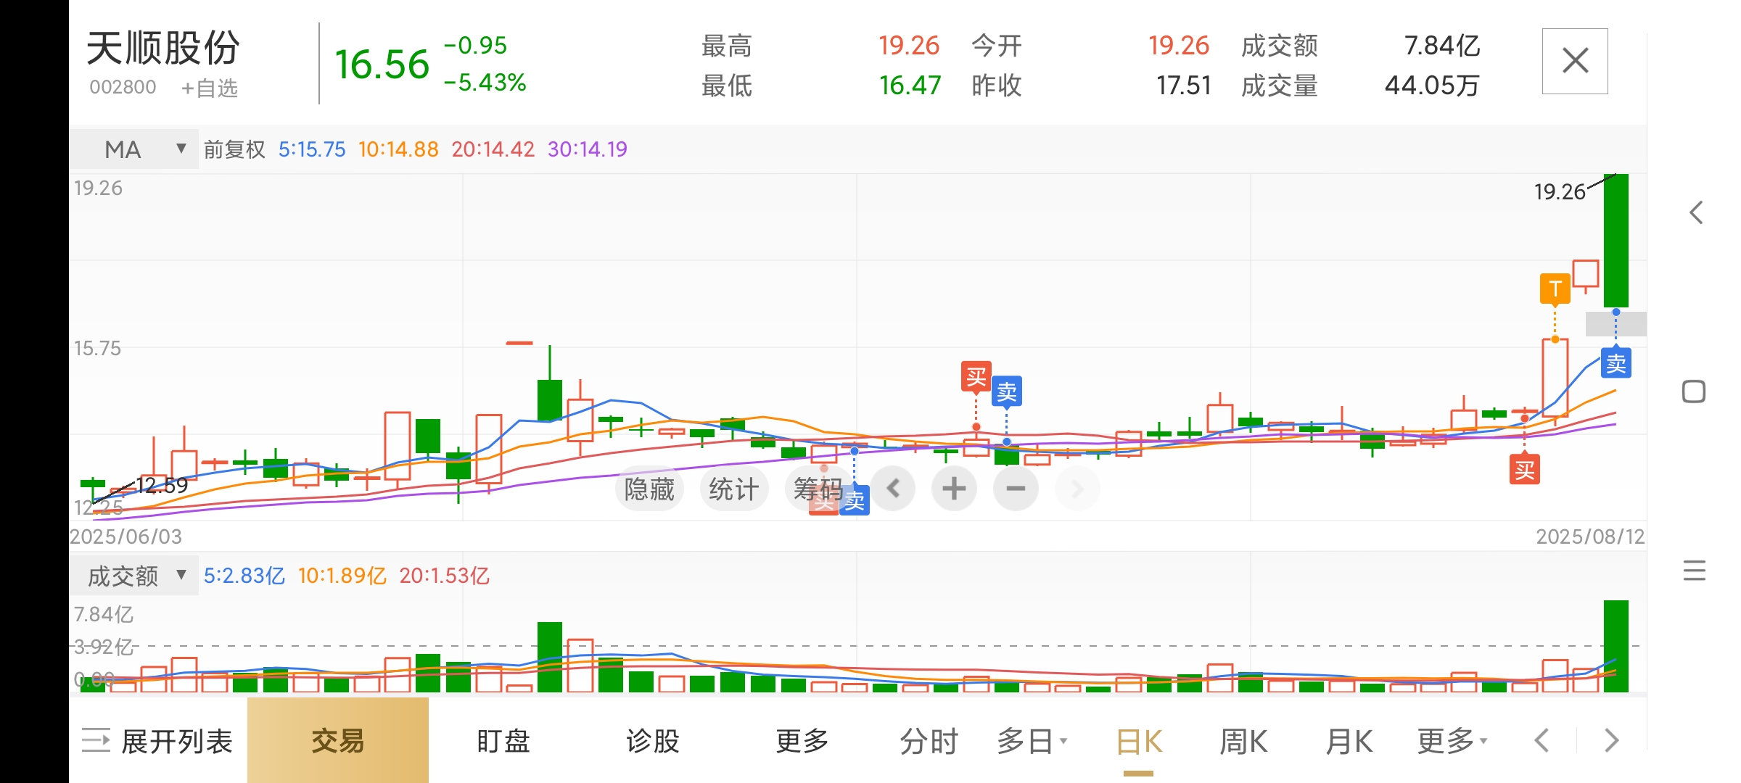Screen dimensions: 1741x783
Task: Click the 筹码 pill button
Action: (x=818, y=489)
